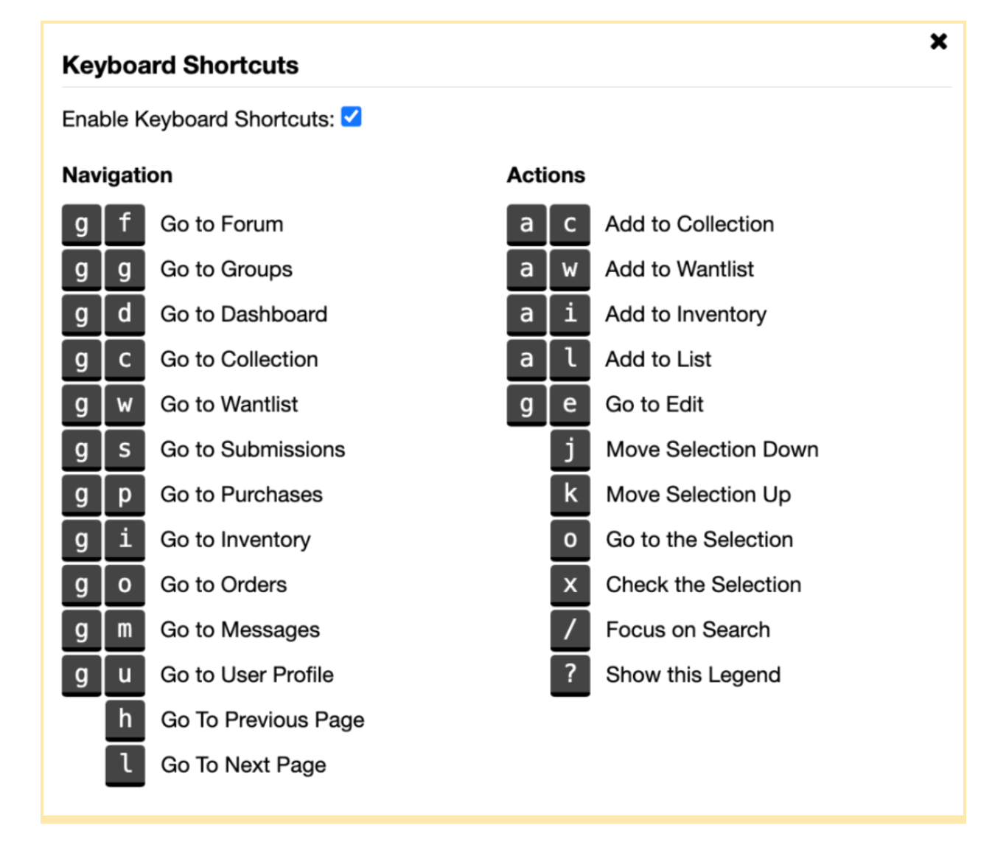
Task: Click the 'g f' Go to Forum shortcut keys
Action: coord(103,224)
